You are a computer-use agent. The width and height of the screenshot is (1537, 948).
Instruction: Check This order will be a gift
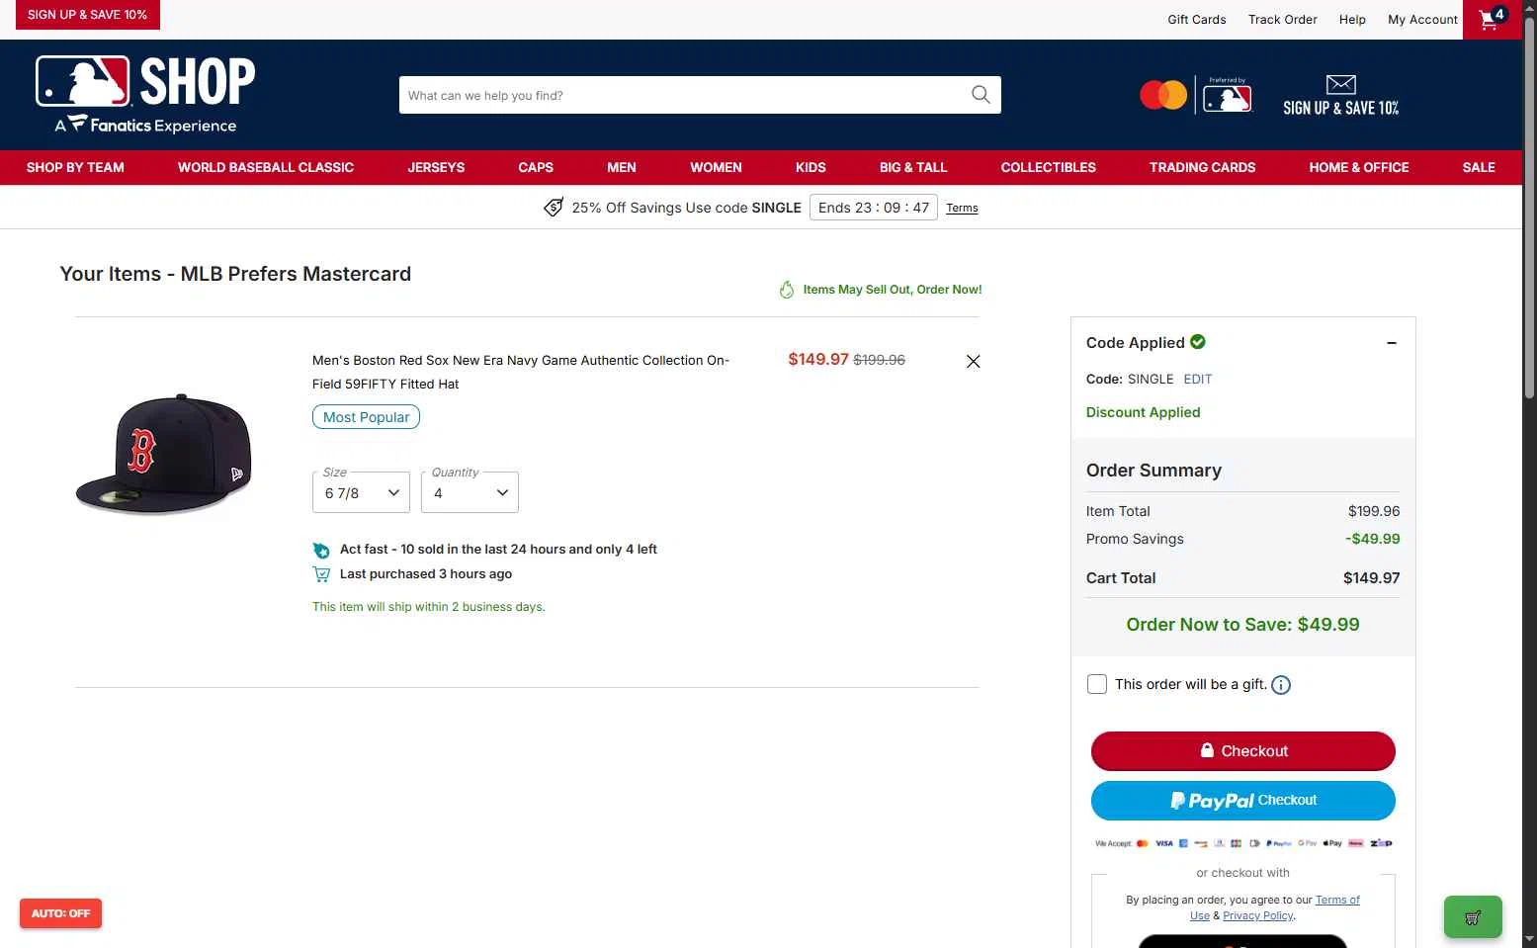pyautogui.click(x=1097, y=684)
